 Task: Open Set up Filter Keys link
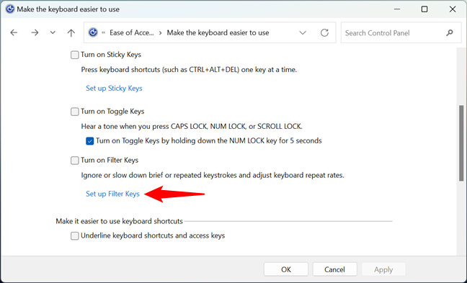112,194
